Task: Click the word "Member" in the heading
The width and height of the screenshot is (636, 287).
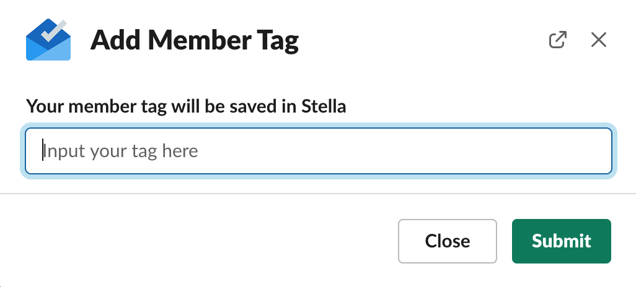Action: coord(199,40)
